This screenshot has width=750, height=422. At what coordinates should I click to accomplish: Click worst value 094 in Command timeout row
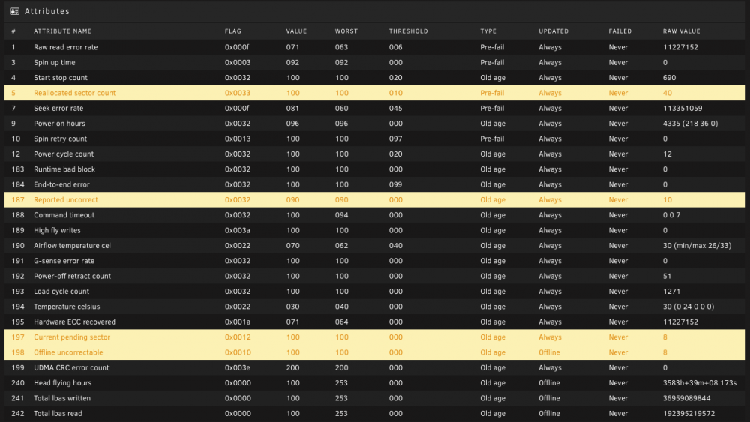click(341, 215)
